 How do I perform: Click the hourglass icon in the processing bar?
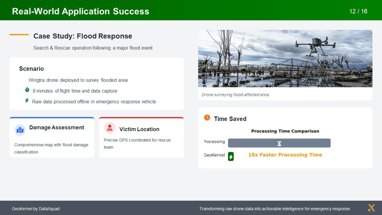click(279, 143)
